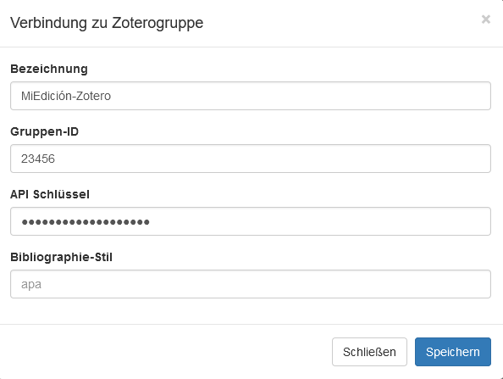Click the Bezeichnung label
This screenshot has width=503, height=379.
tap(49, 69)
